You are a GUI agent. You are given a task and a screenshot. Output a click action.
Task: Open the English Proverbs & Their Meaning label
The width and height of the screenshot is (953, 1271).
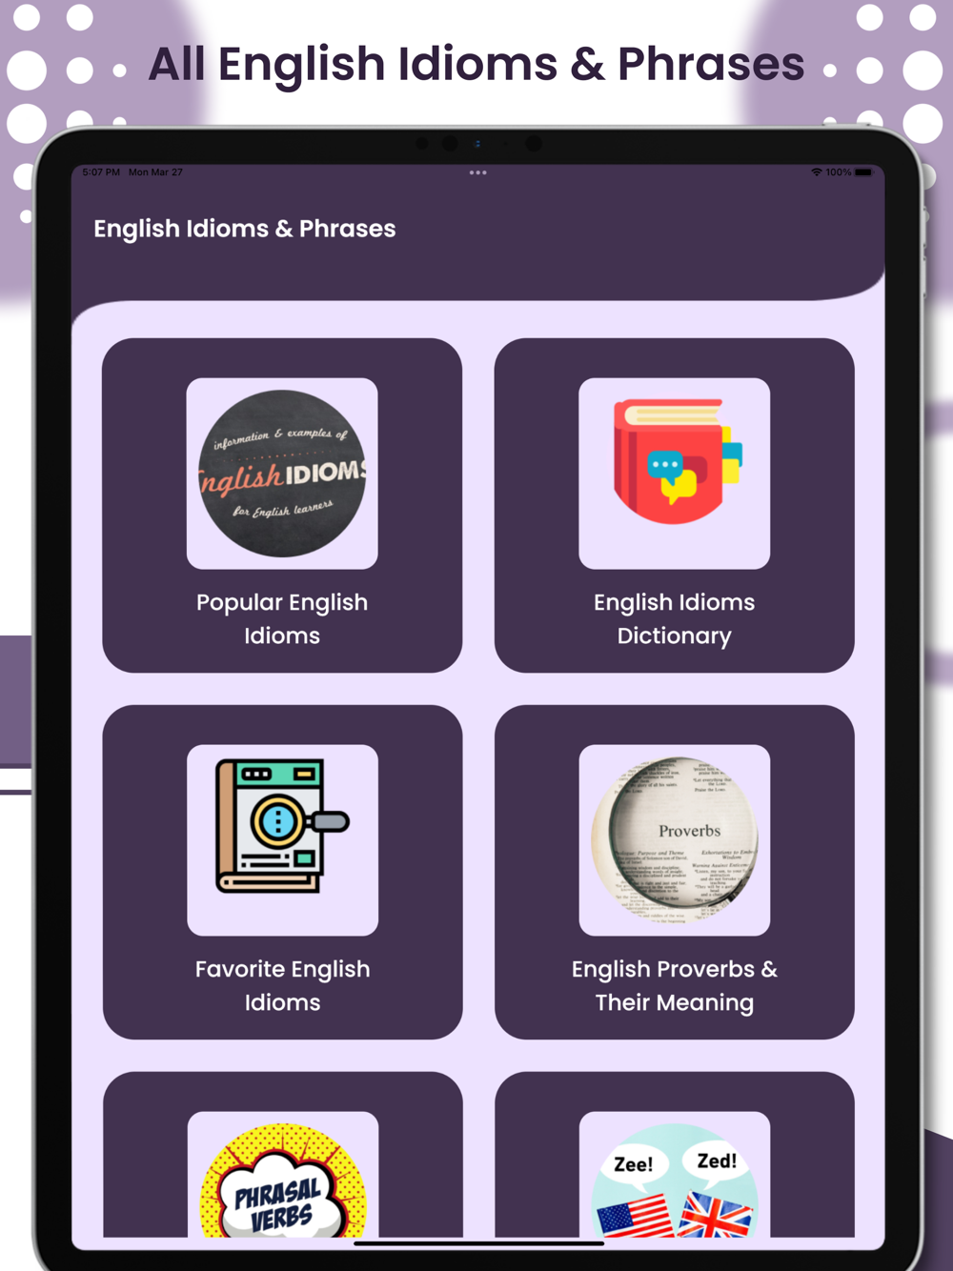tap(675, 985)
